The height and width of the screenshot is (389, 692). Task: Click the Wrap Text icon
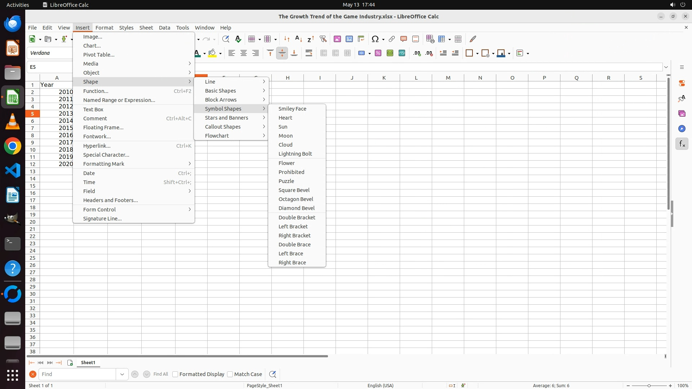point(309,53)
